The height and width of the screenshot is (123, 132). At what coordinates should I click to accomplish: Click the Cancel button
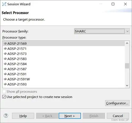click(x=118, y=116)
